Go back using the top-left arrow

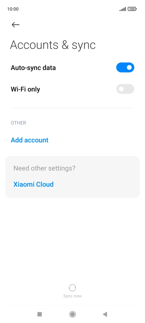point(16,25)
